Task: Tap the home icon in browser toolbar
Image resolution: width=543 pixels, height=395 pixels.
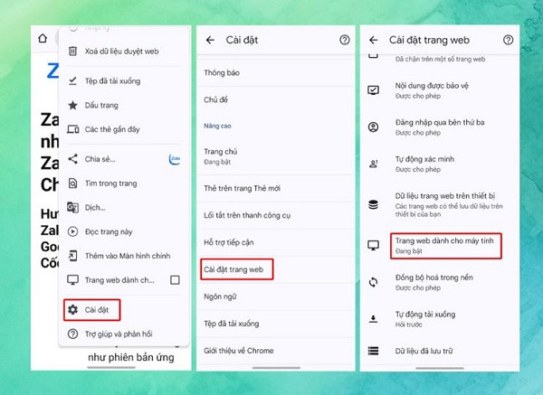Action: [x=43, y=38]
